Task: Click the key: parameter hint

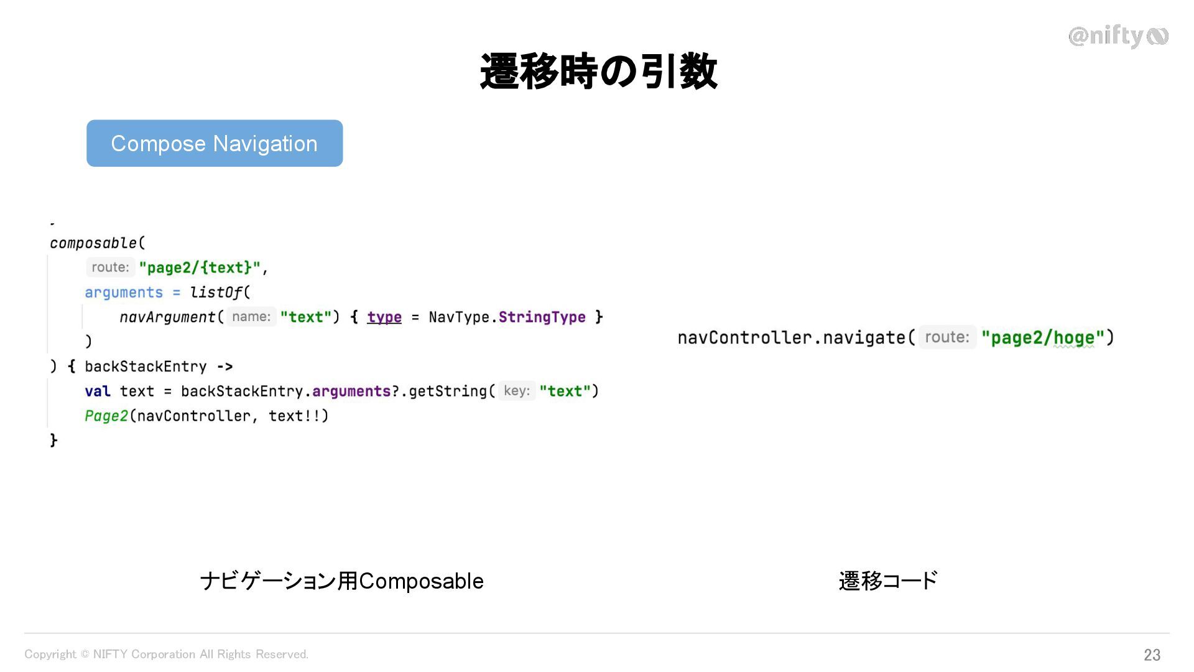Action: pos(517,391)
